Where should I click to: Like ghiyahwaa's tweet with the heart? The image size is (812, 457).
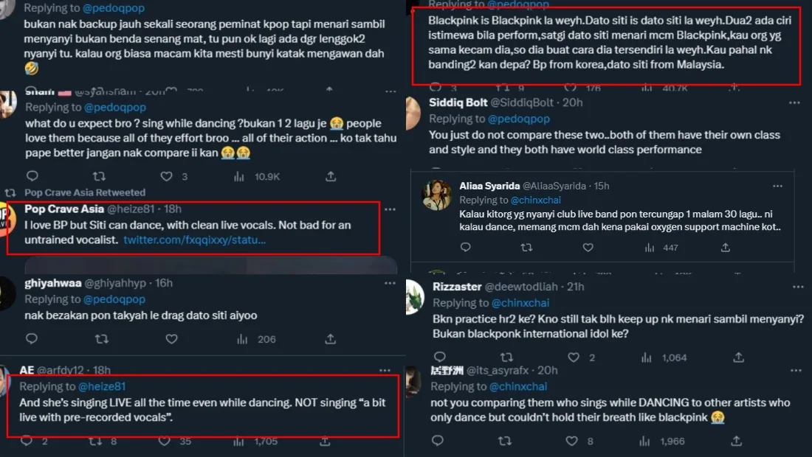171,339
